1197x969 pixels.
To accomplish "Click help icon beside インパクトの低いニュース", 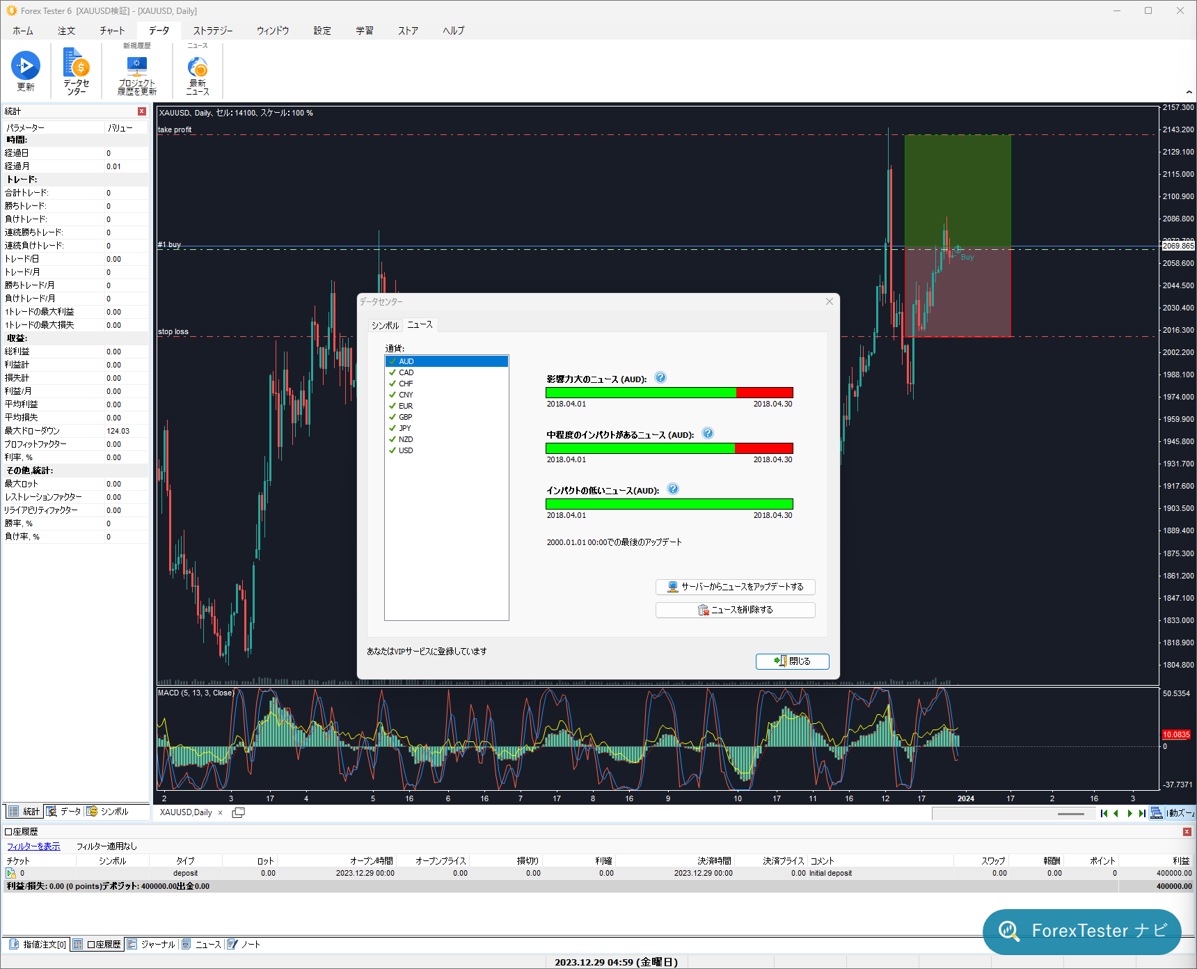I will [x=673, y=489].
